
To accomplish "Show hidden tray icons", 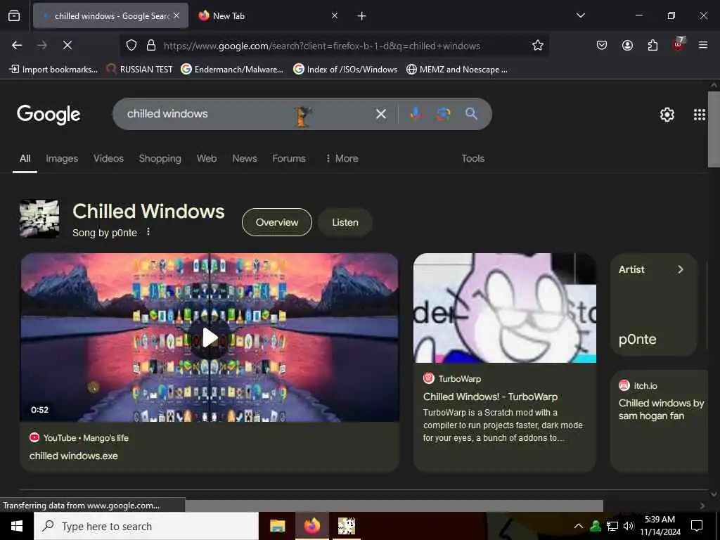I will (x=579, y=526).
